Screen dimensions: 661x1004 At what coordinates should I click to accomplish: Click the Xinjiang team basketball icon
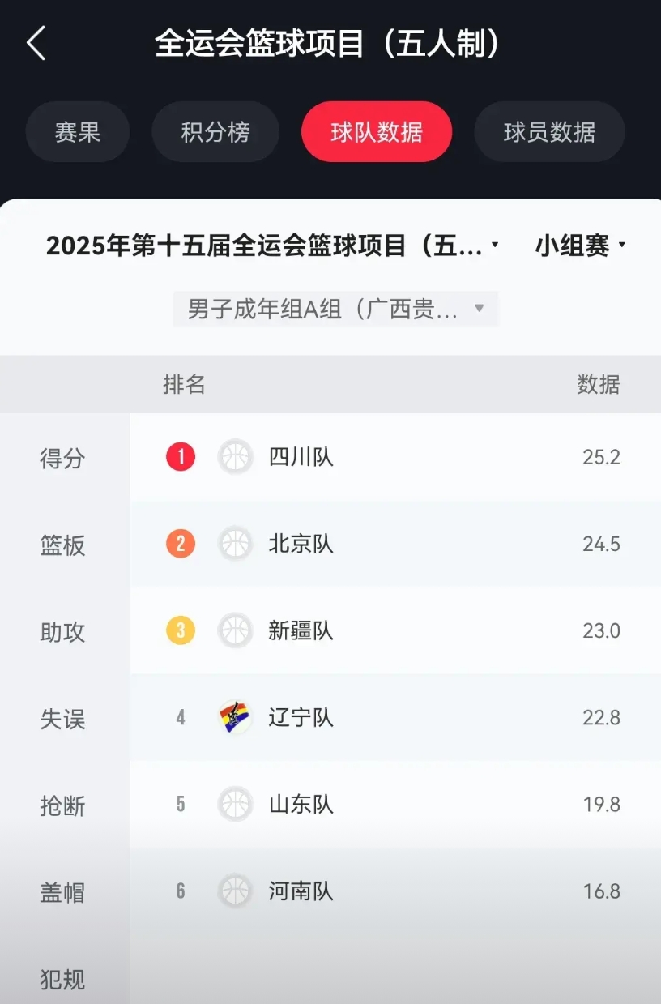[x=236, y=630]
